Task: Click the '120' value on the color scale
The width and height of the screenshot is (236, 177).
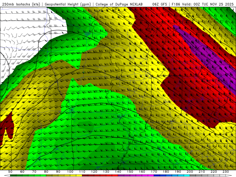Action: (x=94, y=172)
